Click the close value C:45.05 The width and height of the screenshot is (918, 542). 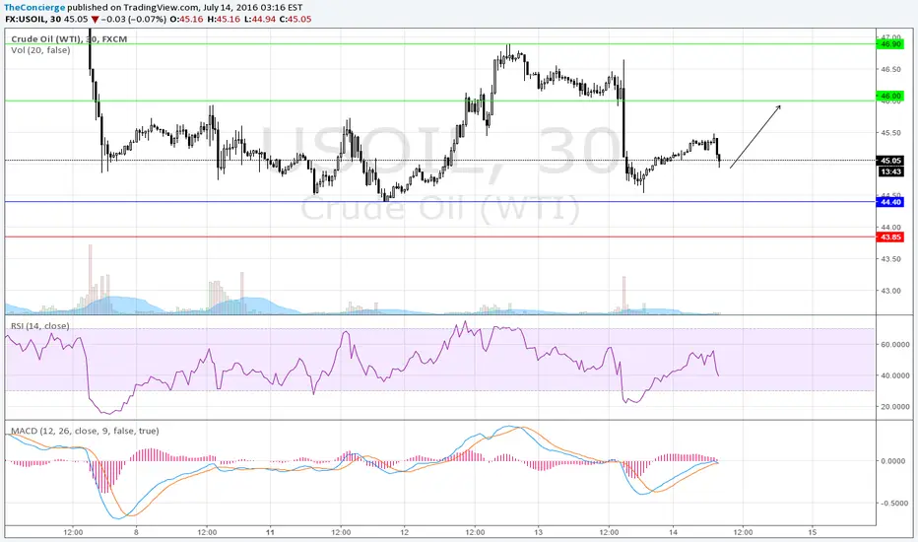point(295,19)
